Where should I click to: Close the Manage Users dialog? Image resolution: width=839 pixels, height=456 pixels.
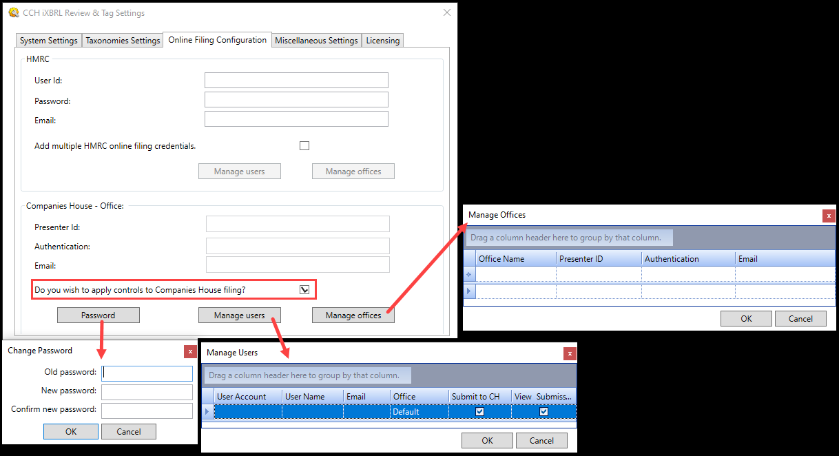[570, 353]
